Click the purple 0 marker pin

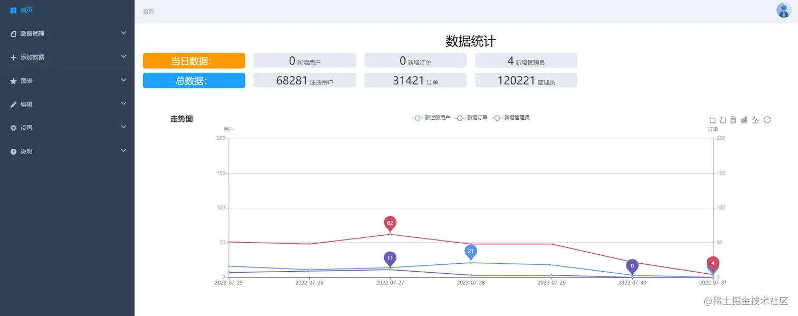(632, 266)
